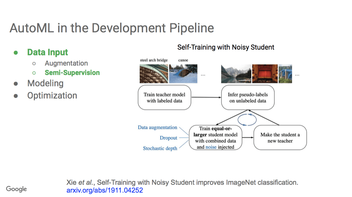Click the snowy landscape thumbnail
This screenshot has width=352, height=197.
click(x=183, y=73)
